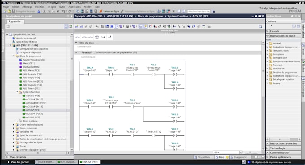Expand the Technologie palette
Image resolution: width=305 pixels, height=165 pixels.
click(267, 148)
